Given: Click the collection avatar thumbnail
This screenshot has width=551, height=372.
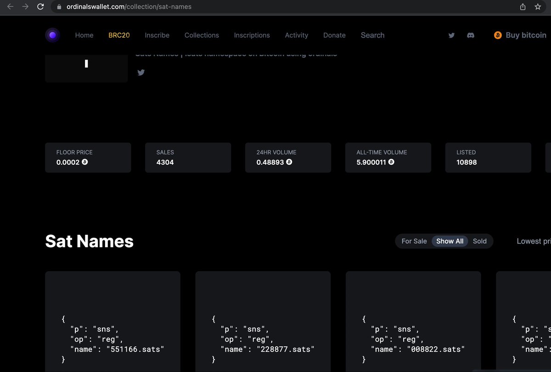Looking at the screenshot, I should pos(86,68).
